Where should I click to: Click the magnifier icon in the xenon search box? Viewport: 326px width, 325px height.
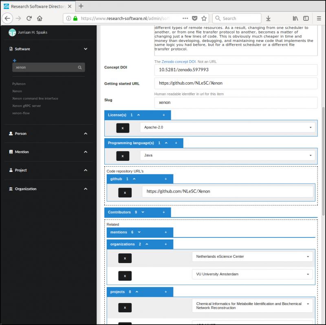[x=80, y=68]
